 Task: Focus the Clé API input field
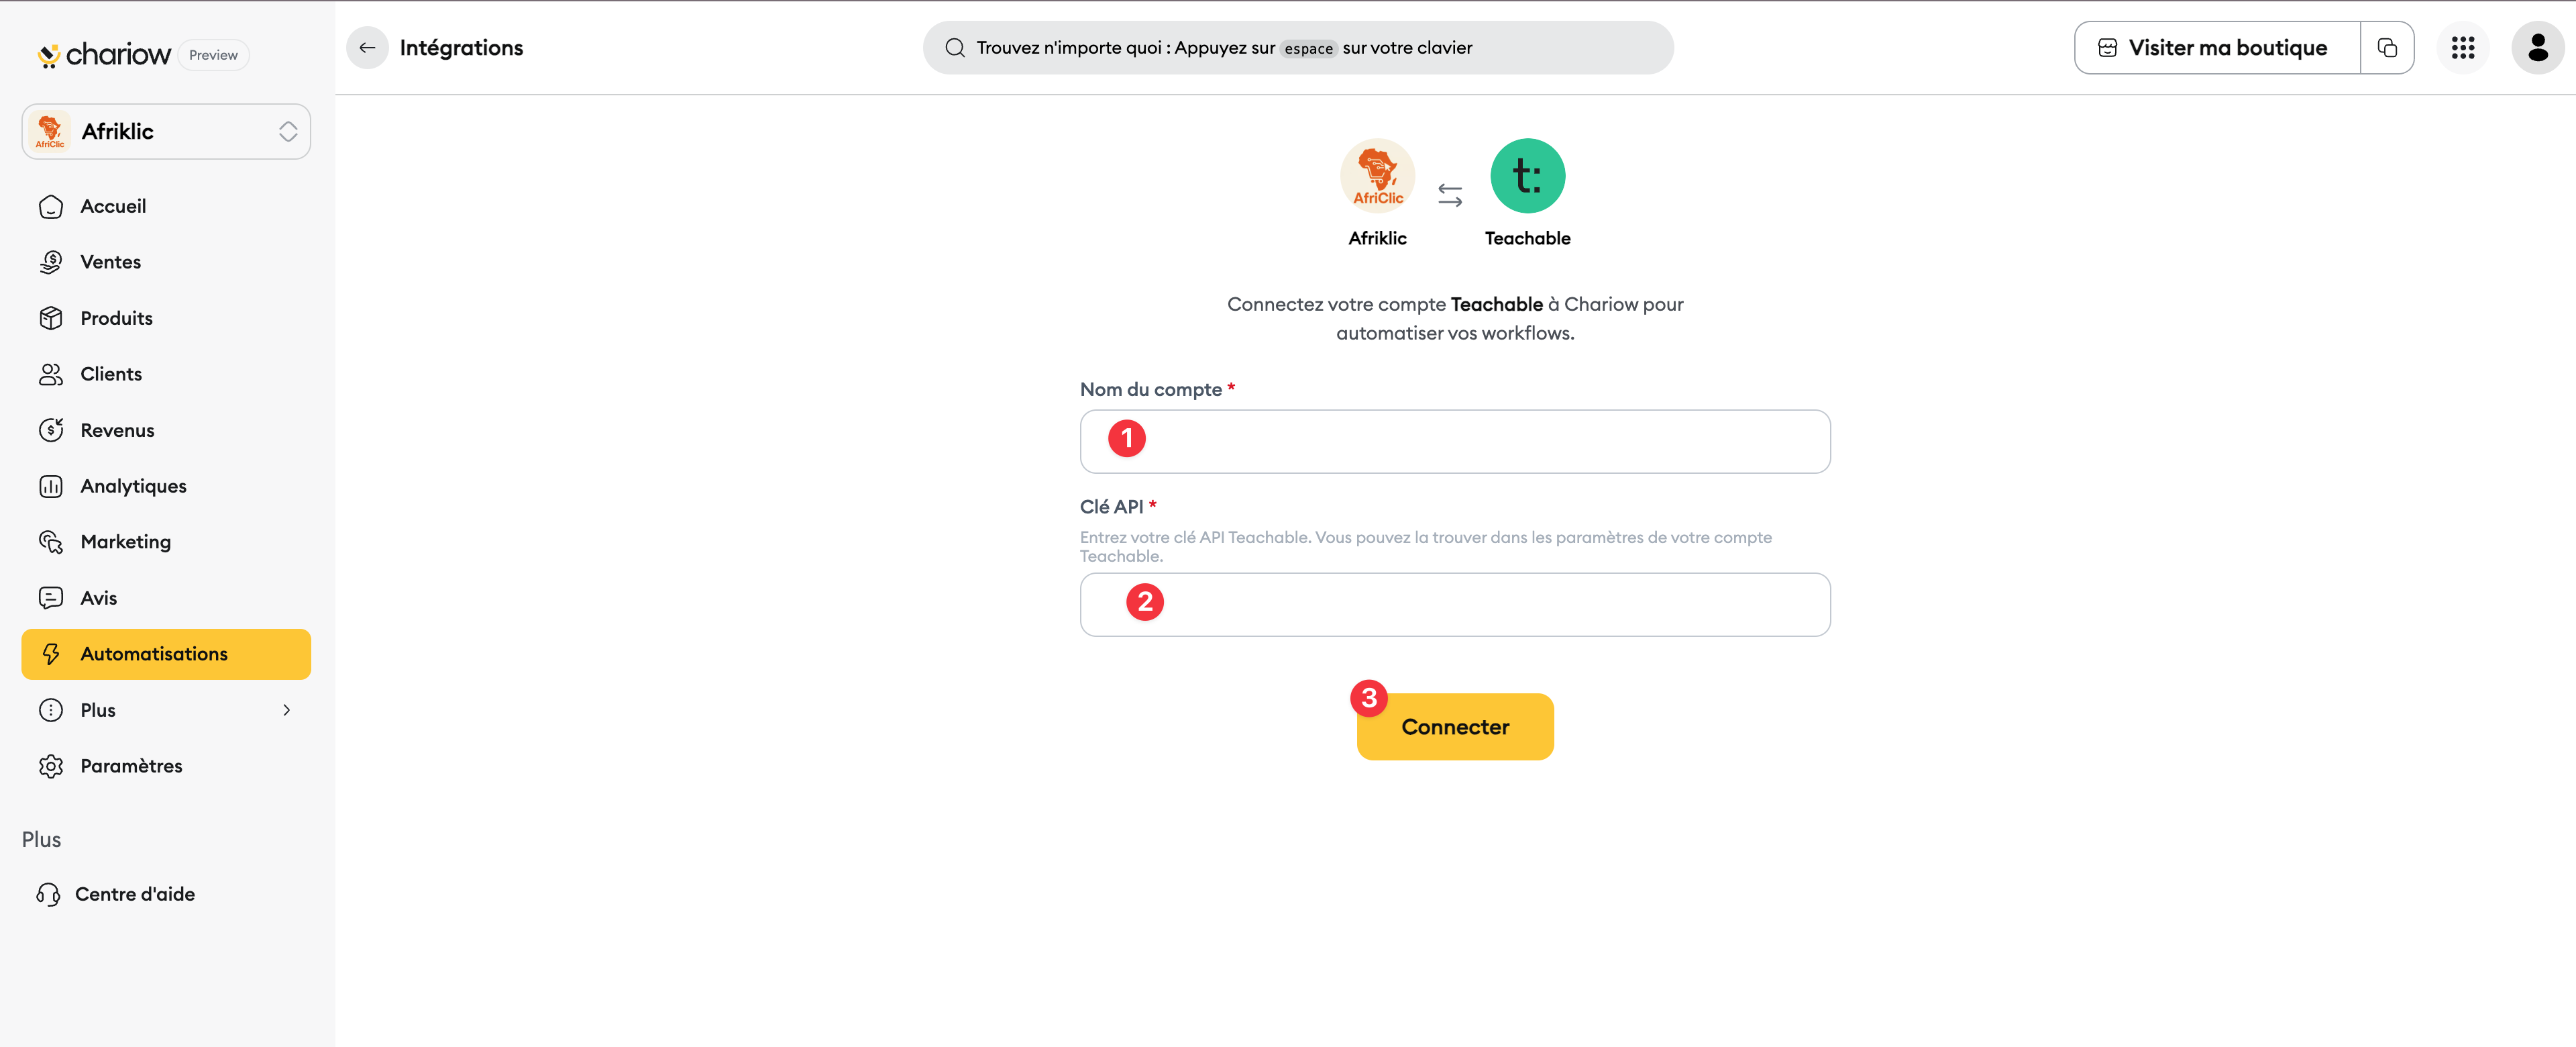(1455, 605)
